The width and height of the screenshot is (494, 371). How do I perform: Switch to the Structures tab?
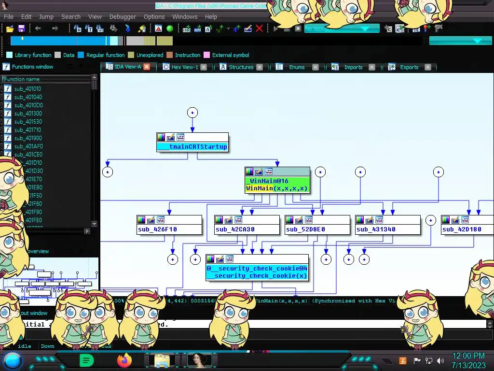click(x=241, y=67)
